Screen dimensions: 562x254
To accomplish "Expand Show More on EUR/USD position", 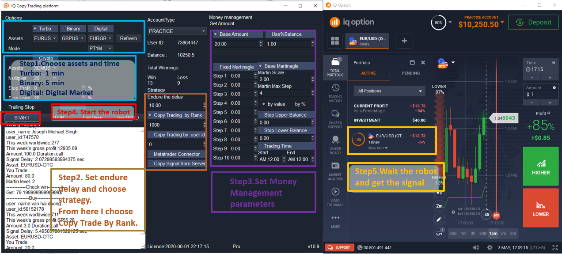I will coord(377,148).
